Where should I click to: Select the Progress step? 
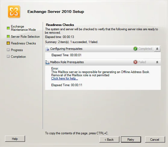click(x=17, y=50)
